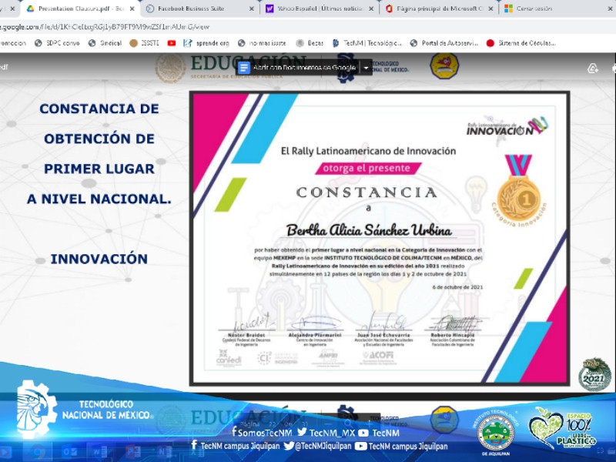616x462 pixels.
Task: Switch to the Presentacion Clausura.pdf tab
Action: 79,8
